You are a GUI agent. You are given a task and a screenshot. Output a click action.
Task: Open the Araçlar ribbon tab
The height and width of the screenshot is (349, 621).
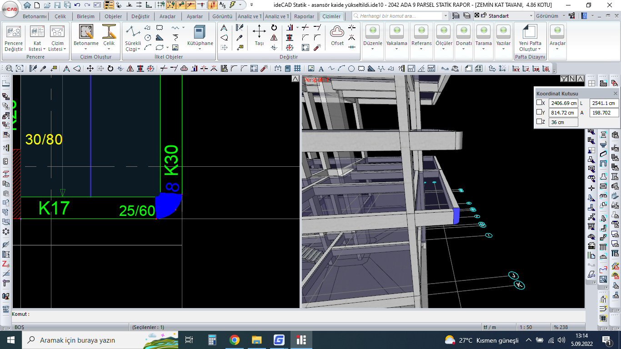(167, 16)
